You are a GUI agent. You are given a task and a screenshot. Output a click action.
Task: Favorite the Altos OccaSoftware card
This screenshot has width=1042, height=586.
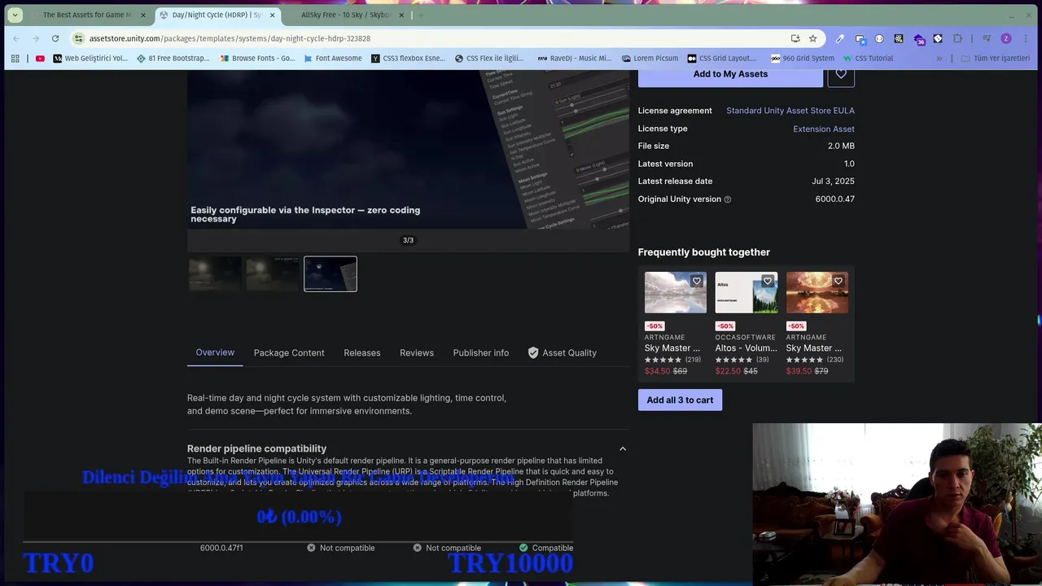coord(768,281)
